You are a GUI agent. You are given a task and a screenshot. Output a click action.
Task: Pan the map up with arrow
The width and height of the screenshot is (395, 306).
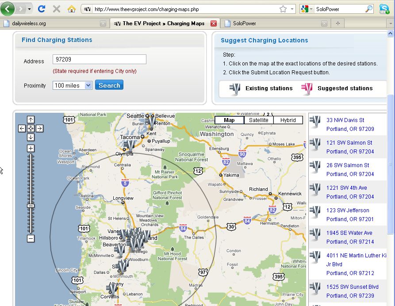coord(31,119)
